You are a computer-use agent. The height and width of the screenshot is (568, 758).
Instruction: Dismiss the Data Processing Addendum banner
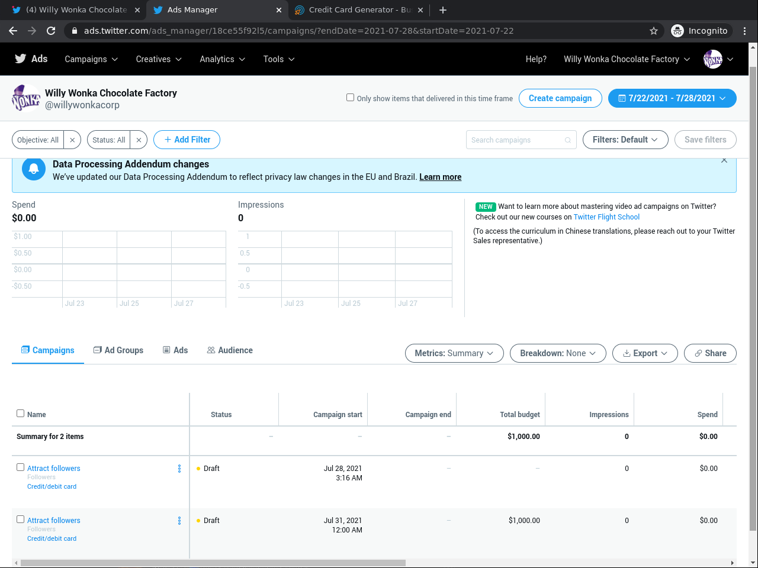(x=724, y=160)
